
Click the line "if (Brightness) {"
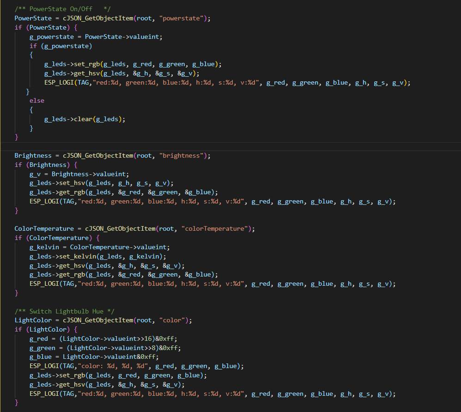(46, 165)
